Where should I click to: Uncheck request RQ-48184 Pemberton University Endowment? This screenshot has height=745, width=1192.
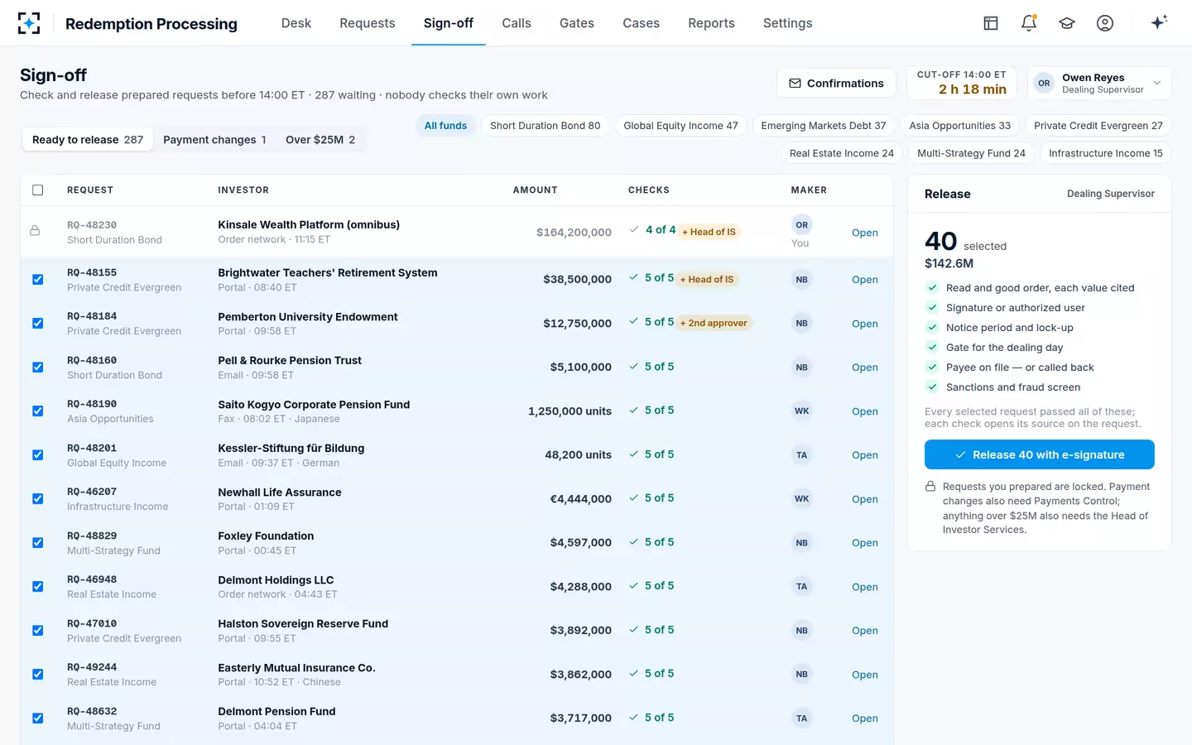(37, 324)
